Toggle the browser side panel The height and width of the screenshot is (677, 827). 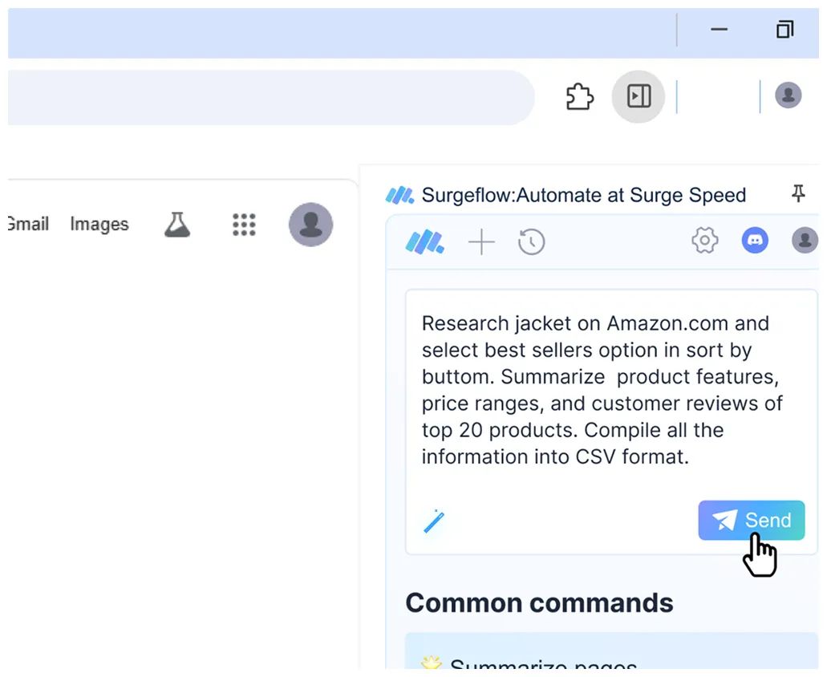(638, 97)
